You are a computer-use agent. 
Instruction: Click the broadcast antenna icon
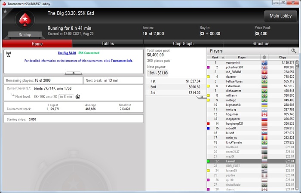(9, 54)
